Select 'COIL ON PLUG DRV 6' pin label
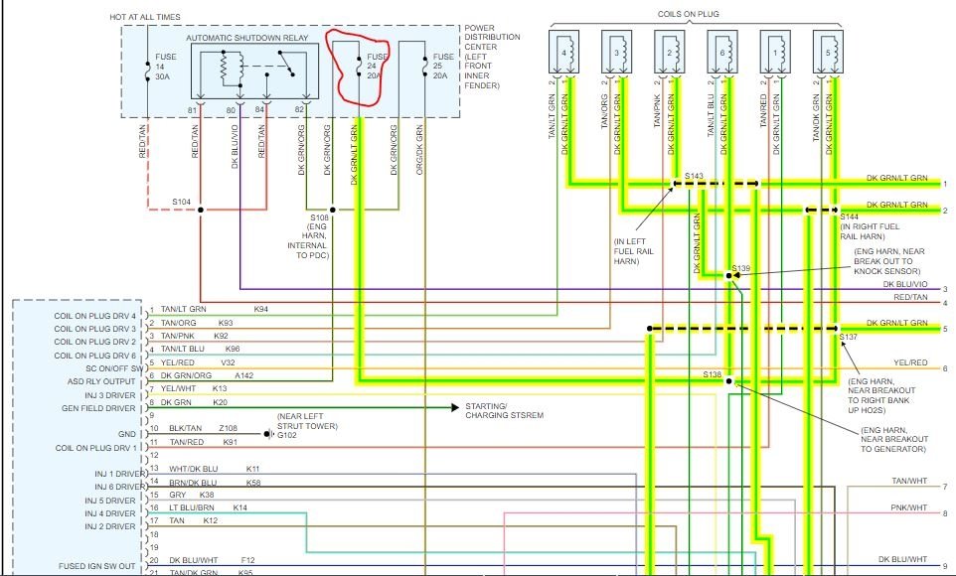The width and height of the screenshot is (956, 576). (x=95, y=356)
